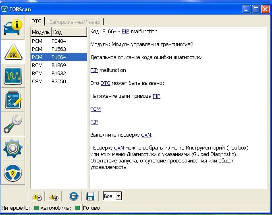Open the settings gear section
The image size is (272, 215).
click(x=13, y=148)
